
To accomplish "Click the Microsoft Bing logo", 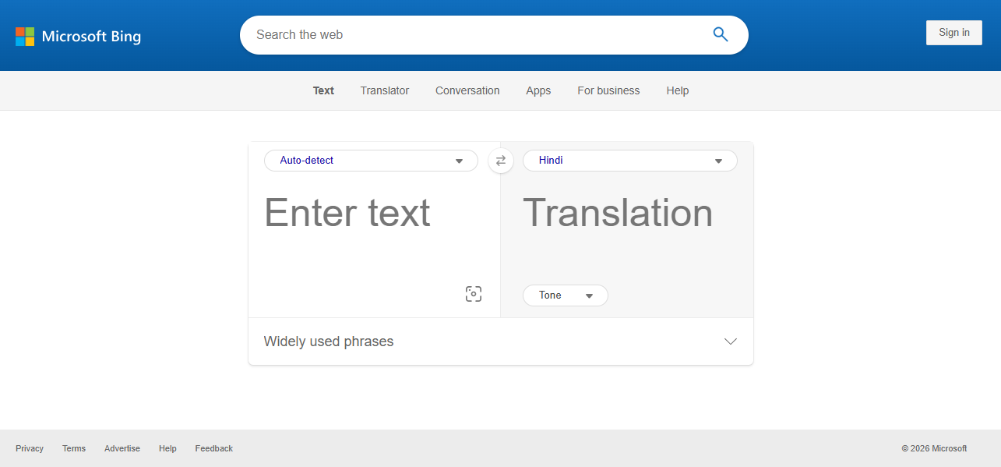I will click(78, 36).
